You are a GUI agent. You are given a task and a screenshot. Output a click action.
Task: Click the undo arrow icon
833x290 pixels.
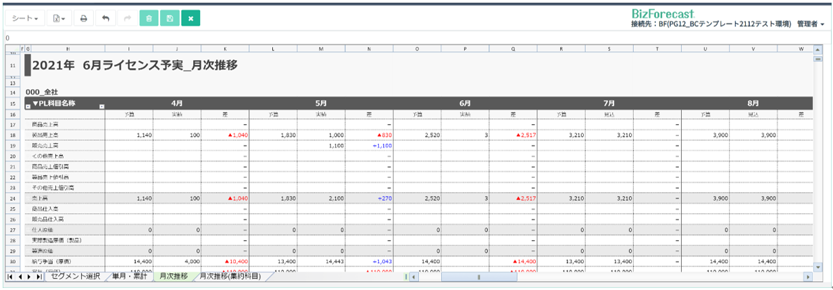(105, 18)
